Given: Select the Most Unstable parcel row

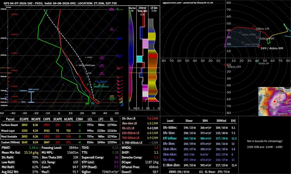Looking at the screenshot, I should point(60,136).
